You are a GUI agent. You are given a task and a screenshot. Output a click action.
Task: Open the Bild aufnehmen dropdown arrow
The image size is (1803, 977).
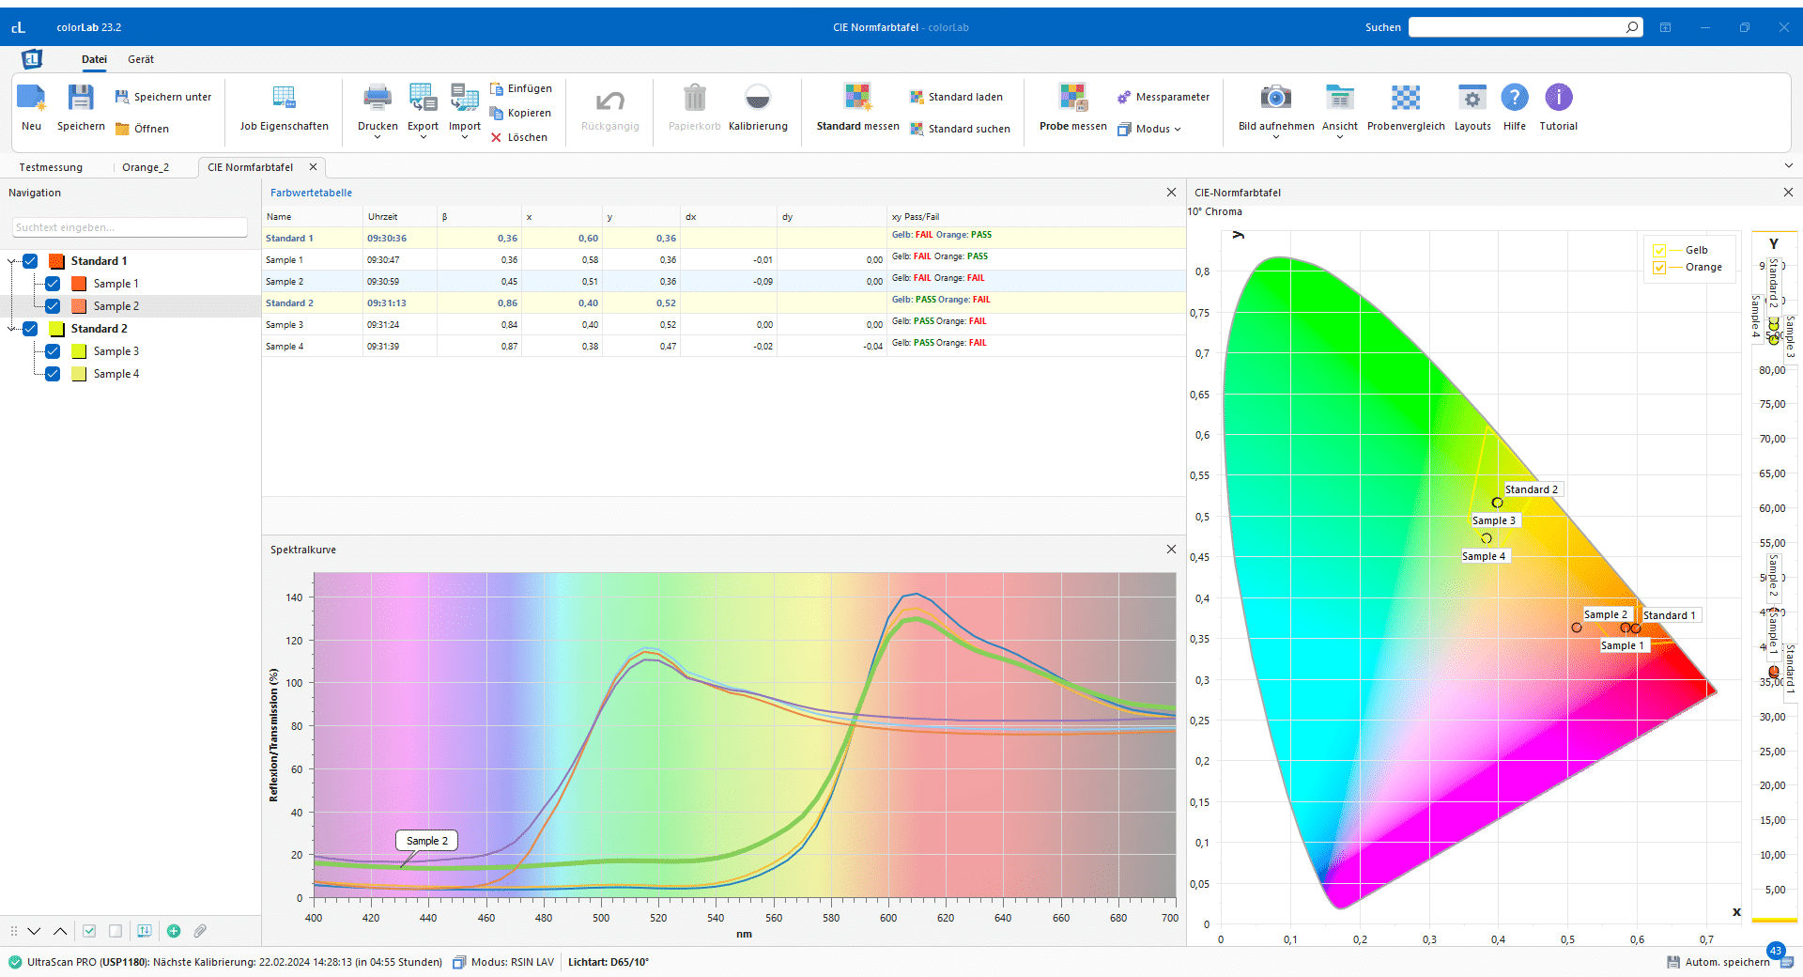point(1275,138)
